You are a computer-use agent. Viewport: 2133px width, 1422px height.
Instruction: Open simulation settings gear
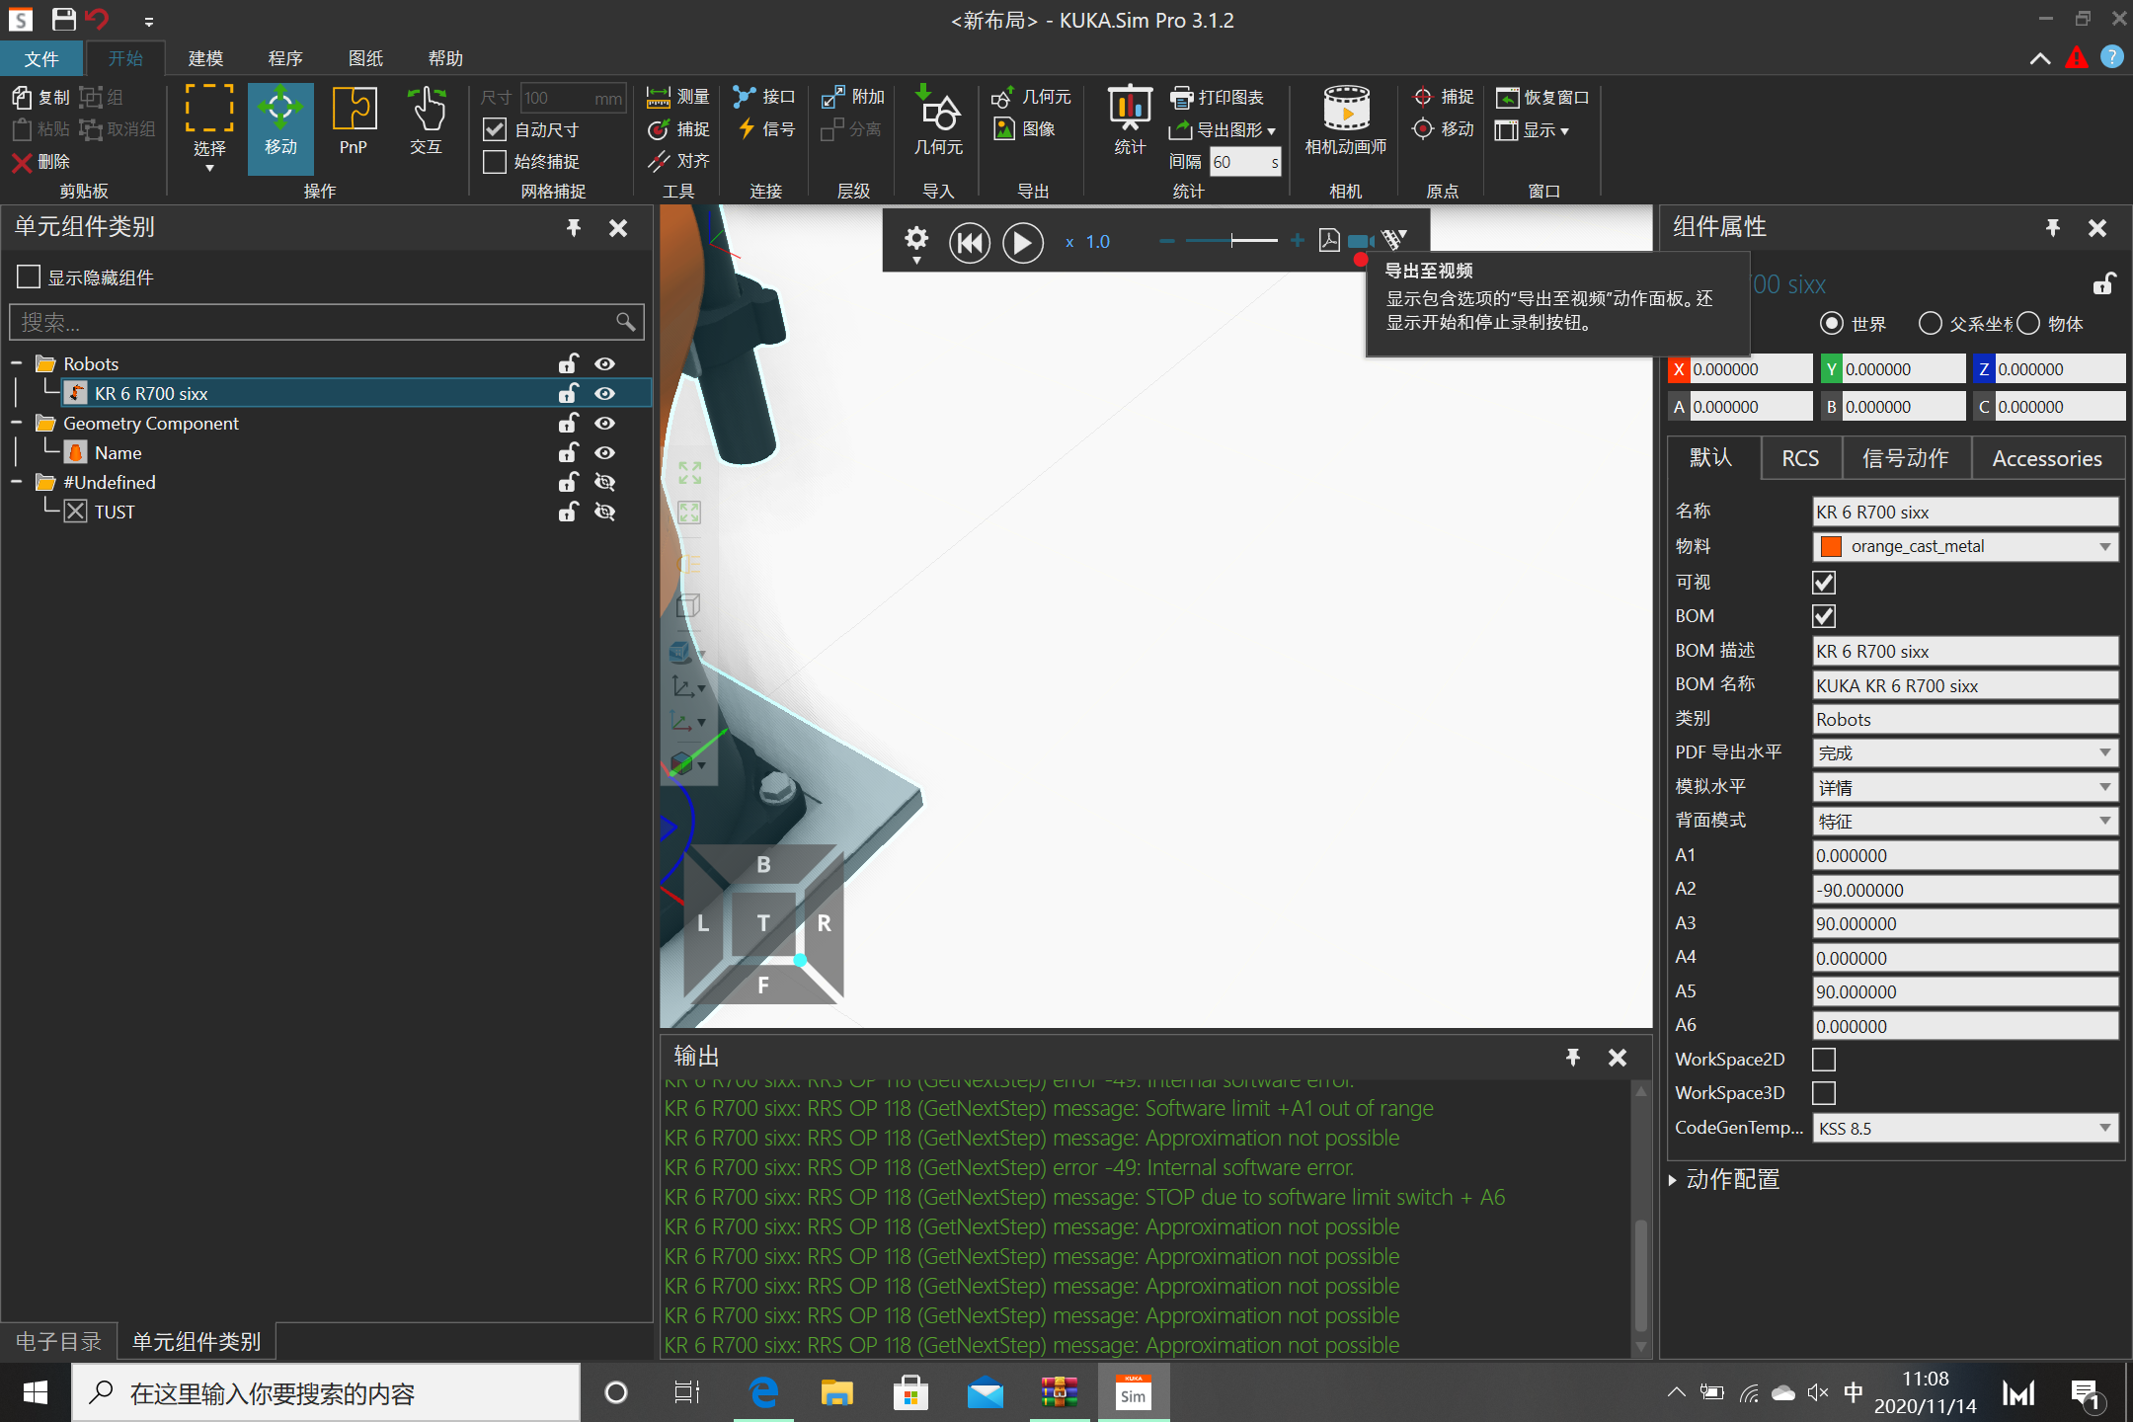(x=916, y=241)
